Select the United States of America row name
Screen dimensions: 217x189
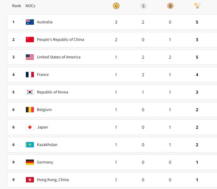click(x=59, y=57)
